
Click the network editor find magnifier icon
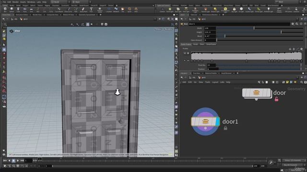(302, 82)
